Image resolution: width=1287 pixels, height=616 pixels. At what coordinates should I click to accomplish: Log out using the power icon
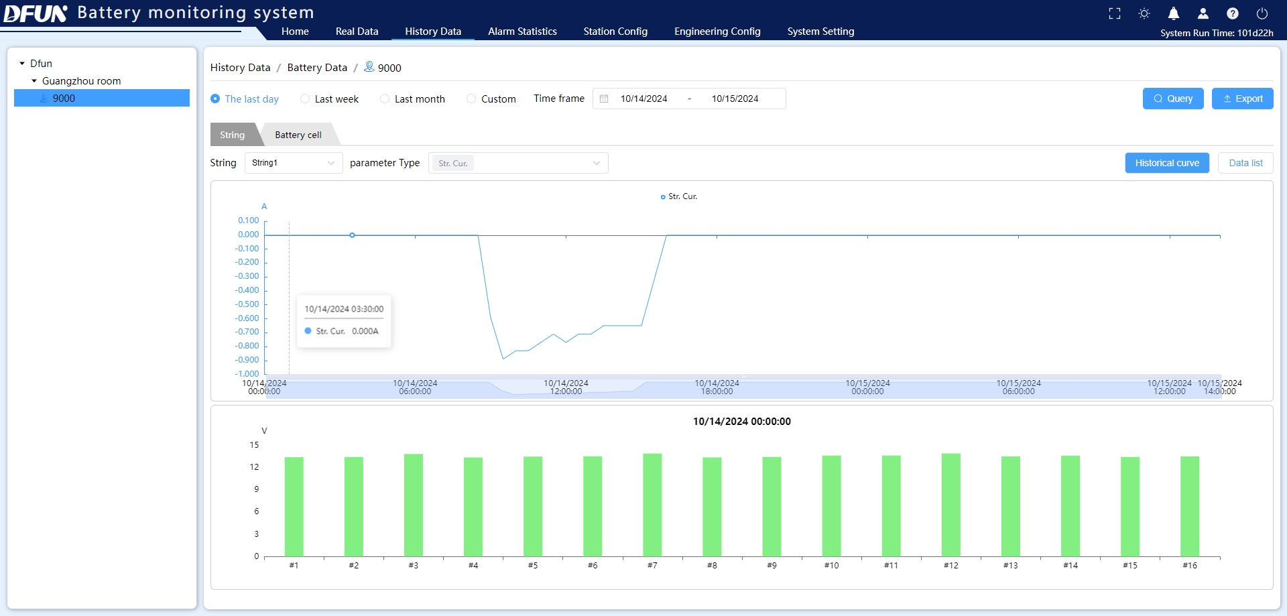[x=1262, y=13]
